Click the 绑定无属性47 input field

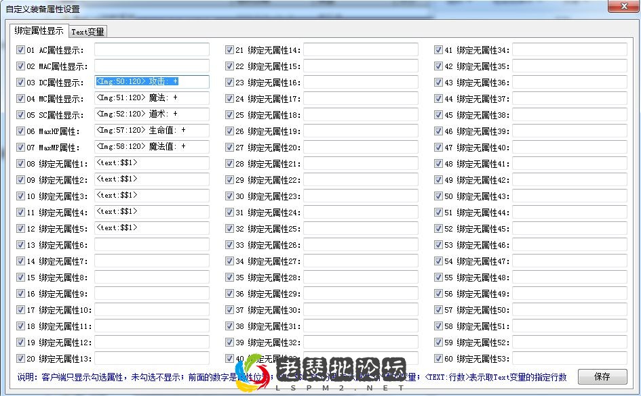coord(570,261)
